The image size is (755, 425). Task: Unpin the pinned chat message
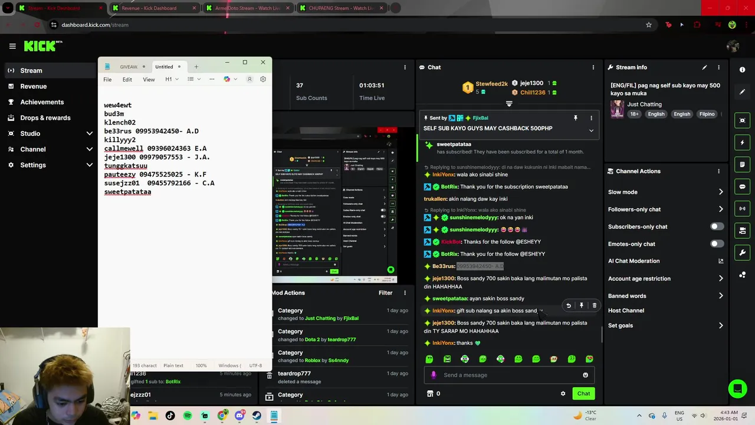coord(576,118)
